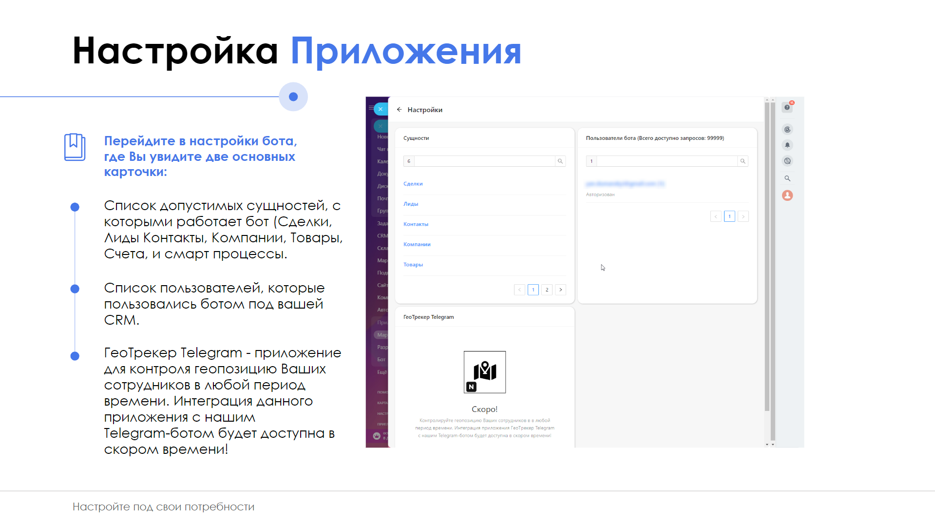Go to page 2 of Сущности list
Viewport: 935px width, 526px height.
547,290
